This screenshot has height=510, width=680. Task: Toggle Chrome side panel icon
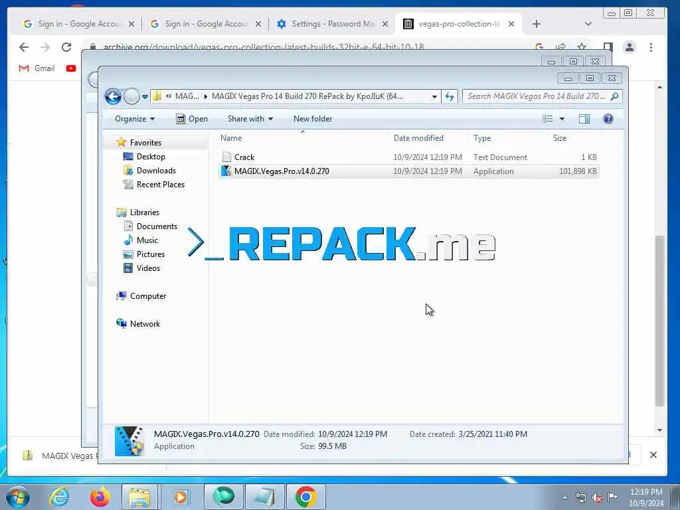tap(608, 47)
